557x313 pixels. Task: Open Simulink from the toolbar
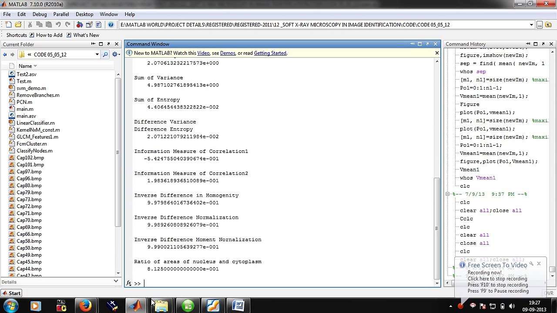pyautogui.click(x=80, y=25)
